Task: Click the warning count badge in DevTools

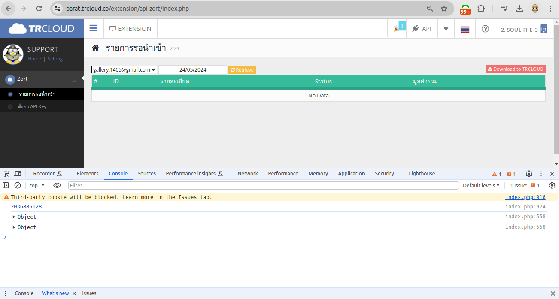Action: pyautogui.click(x=497, y=174)
